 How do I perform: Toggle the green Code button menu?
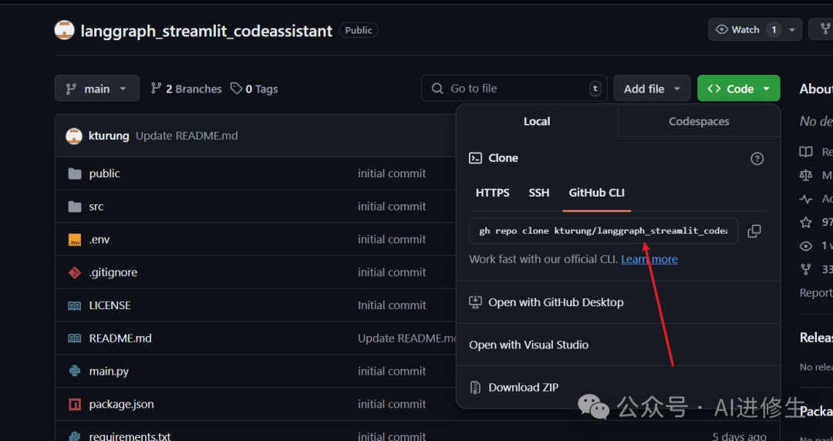tap(738, 89)
